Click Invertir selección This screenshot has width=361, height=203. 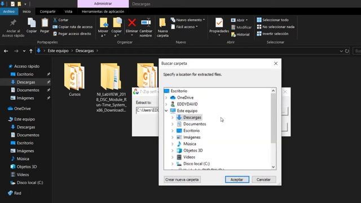click(x=272, y=34)
